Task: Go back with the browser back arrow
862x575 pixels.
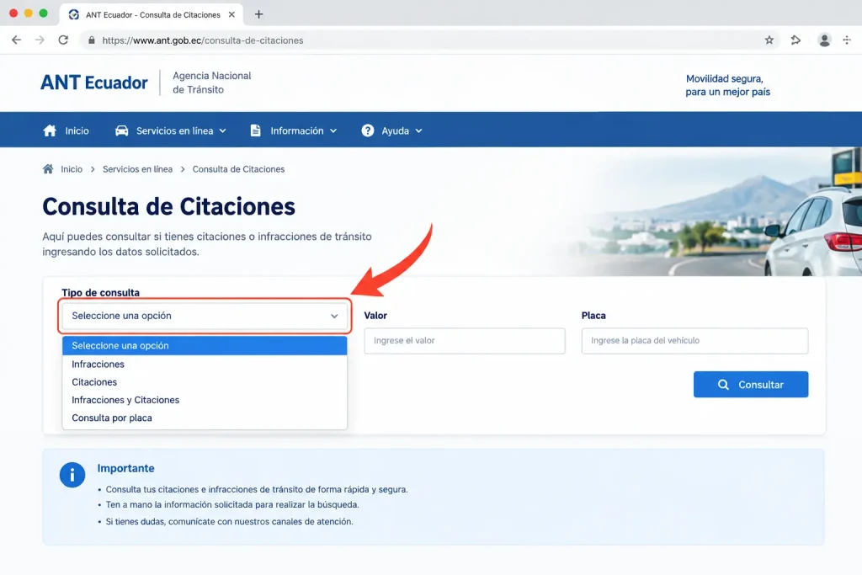Action: tap(17, 40)
